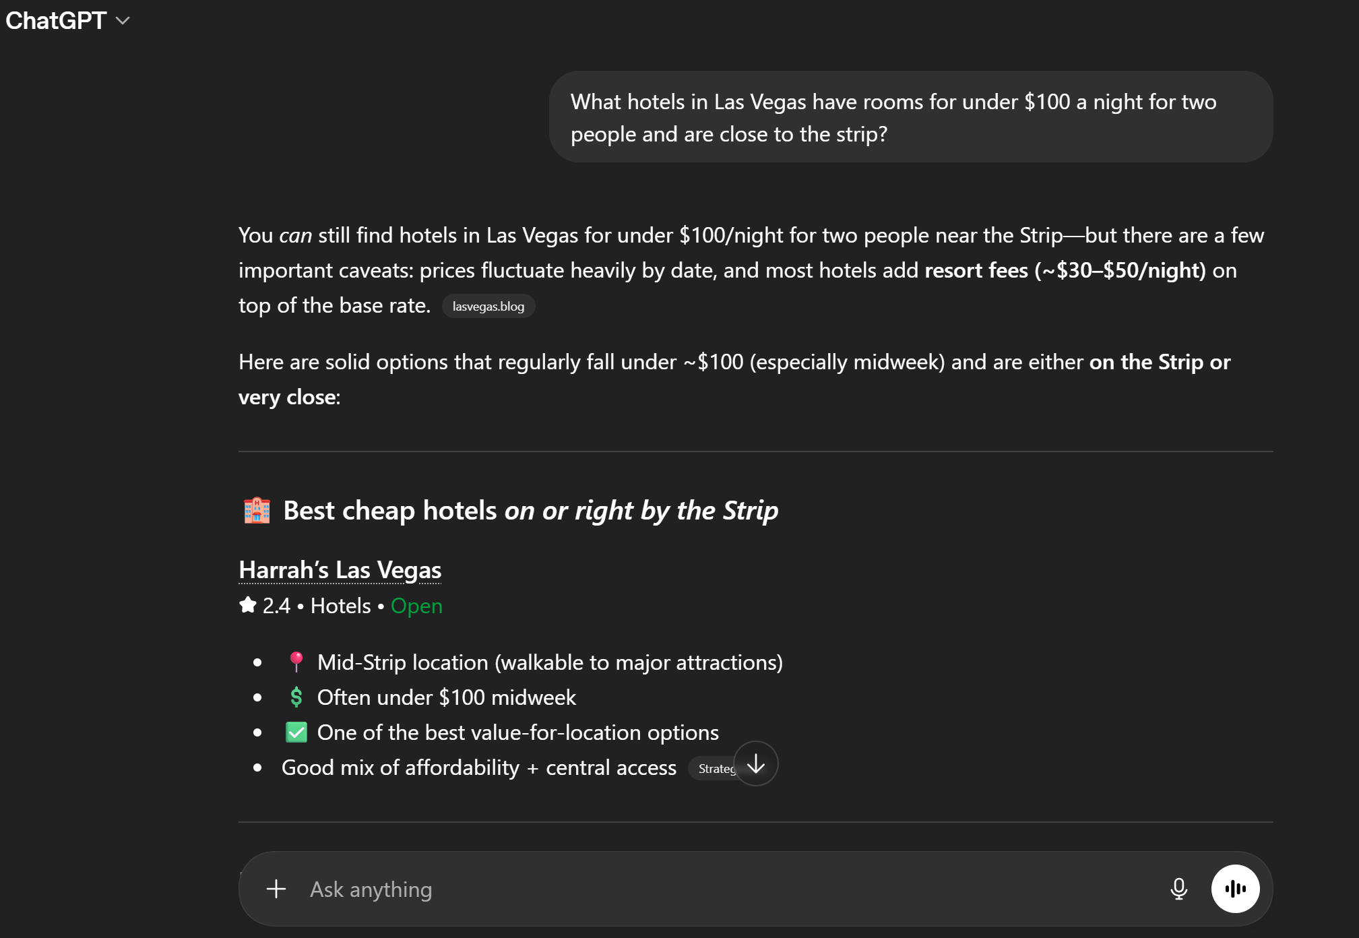Screen dimensions: 1359x938
Task: Click the scroll-to-bottom arrow button
Action: point(755,764)
